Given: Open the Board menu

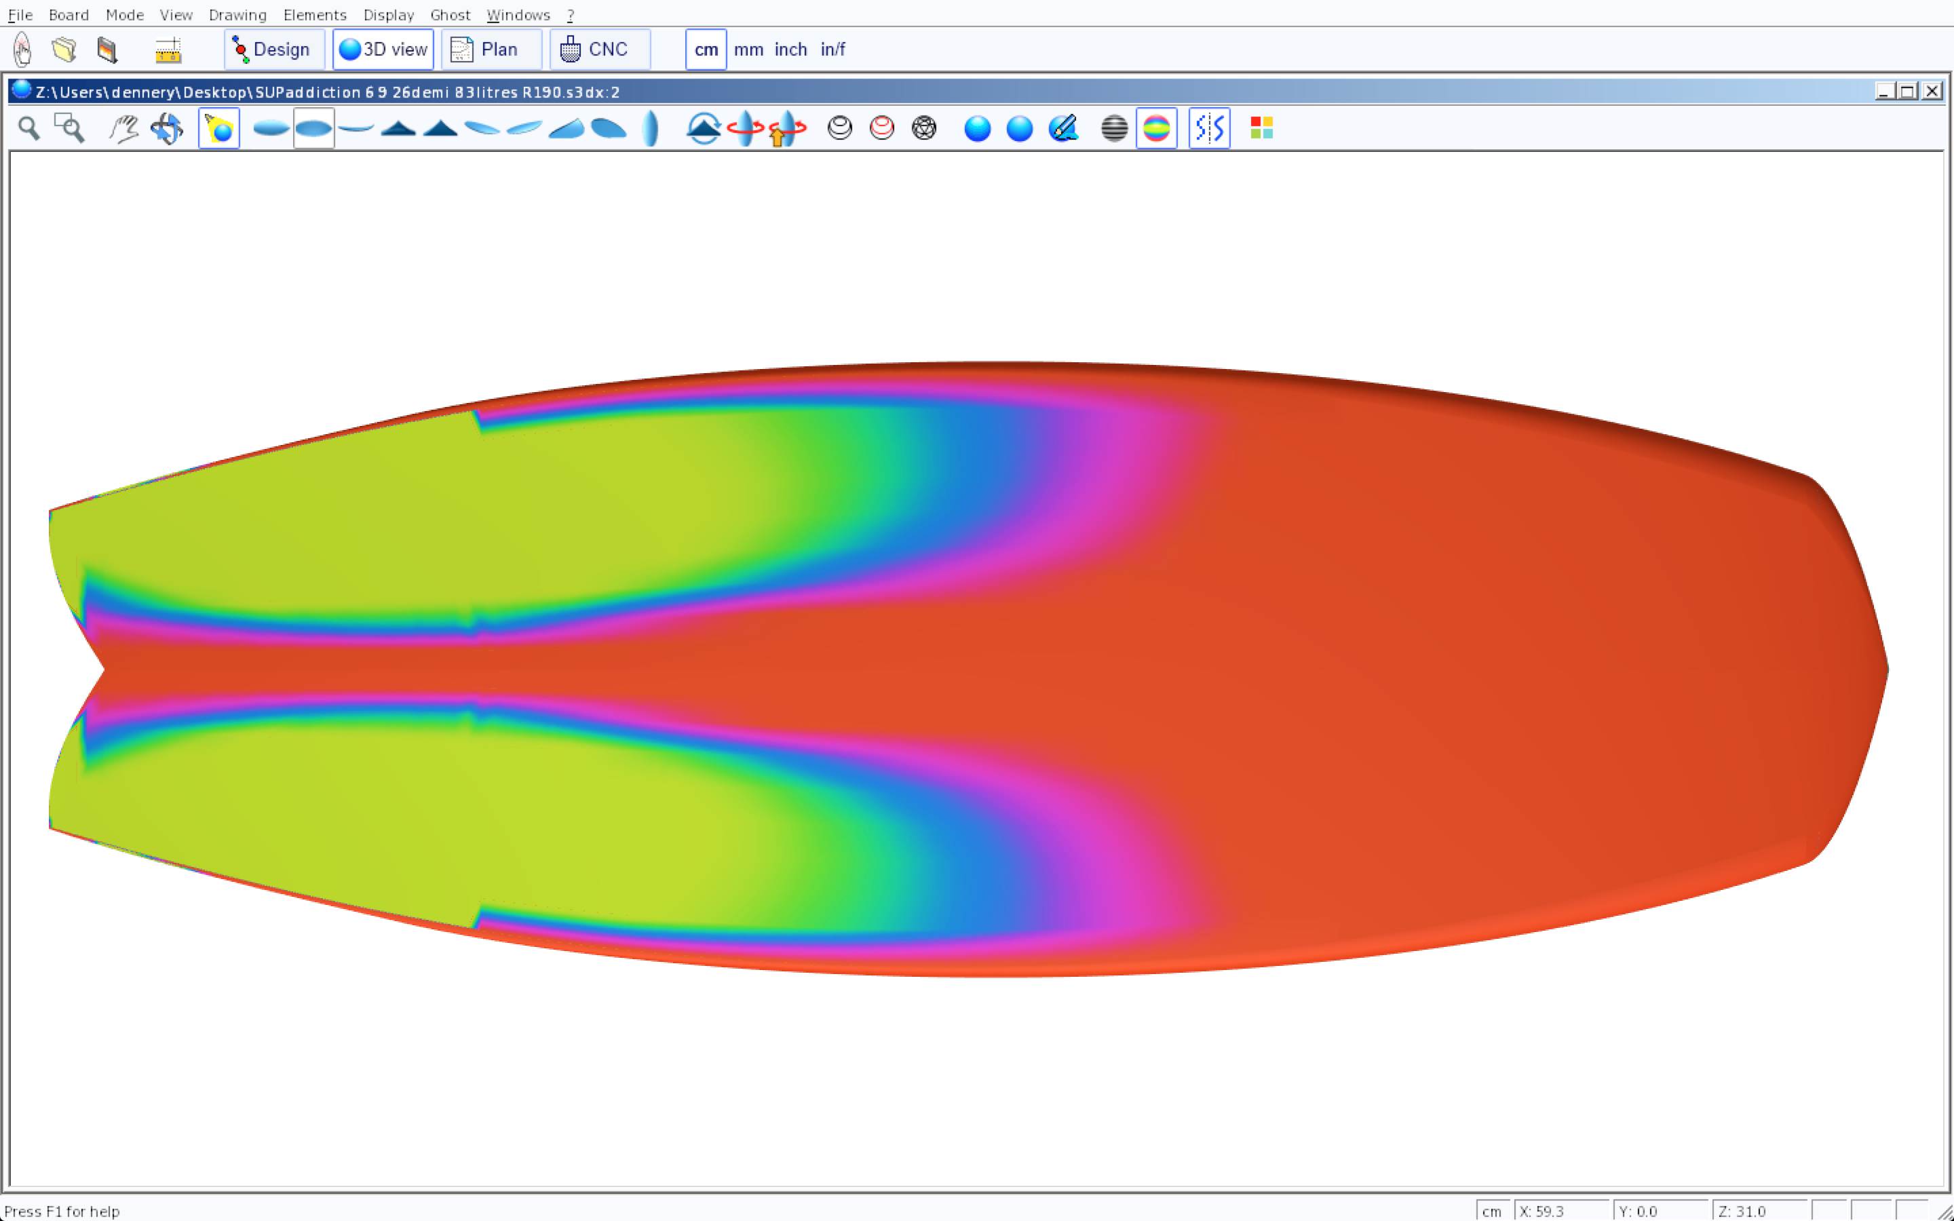Looking at the screenshot, I should click(x=69, y=14).
